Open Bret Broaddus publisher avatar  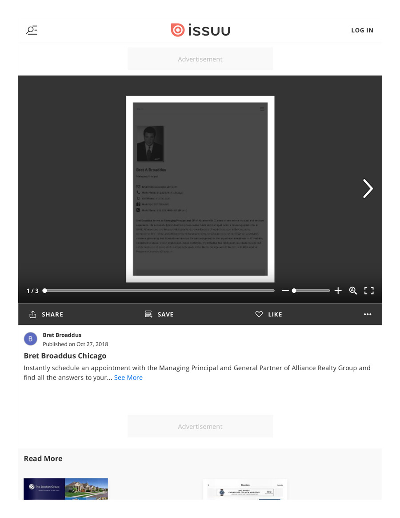30,339
